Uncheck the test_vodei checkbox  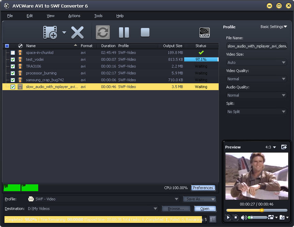[13, 59]
